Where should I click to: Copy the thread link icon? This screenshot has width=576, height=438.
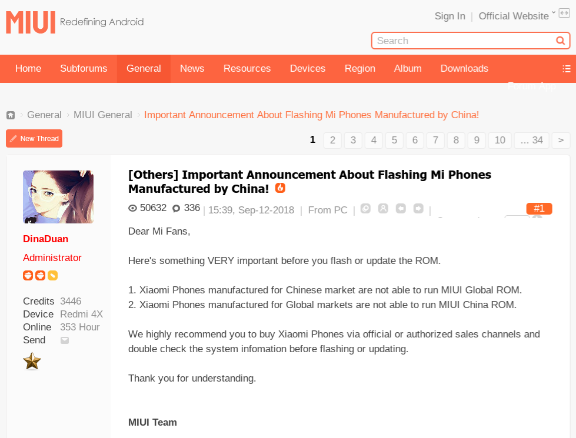pos(365,209)
